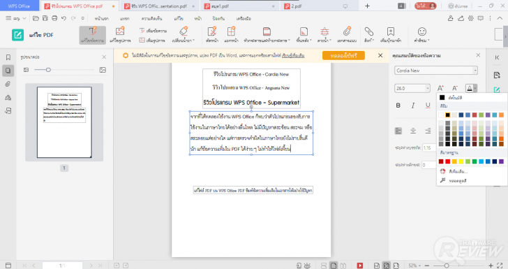Set left text alignment

(398, 131)
